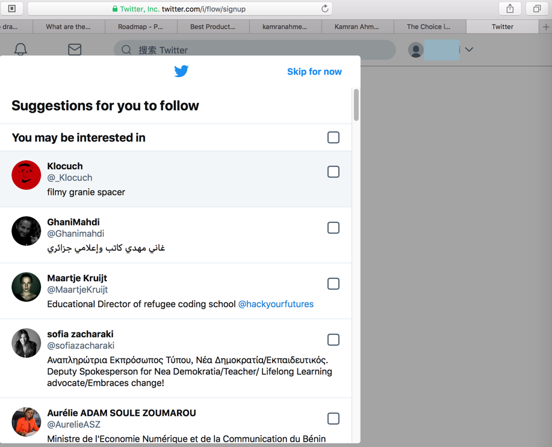Click 'Skip for now' link

pyautogui.click(x=314, y=72)
